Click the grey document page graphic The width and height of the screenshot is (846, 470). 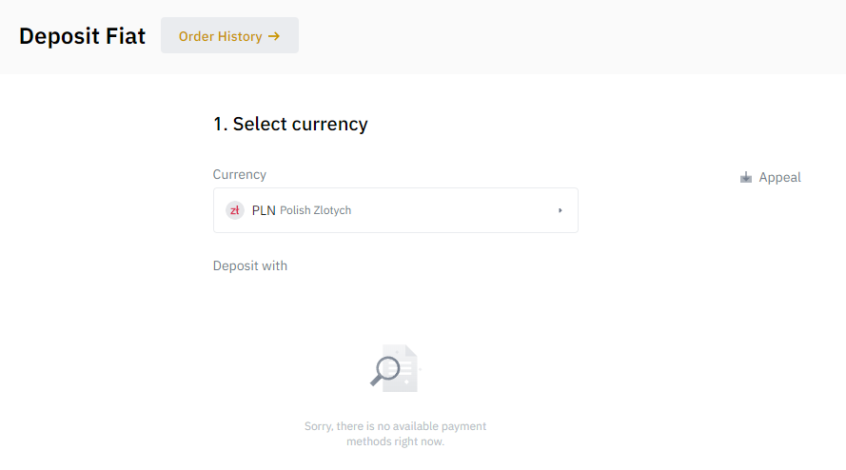405,368
